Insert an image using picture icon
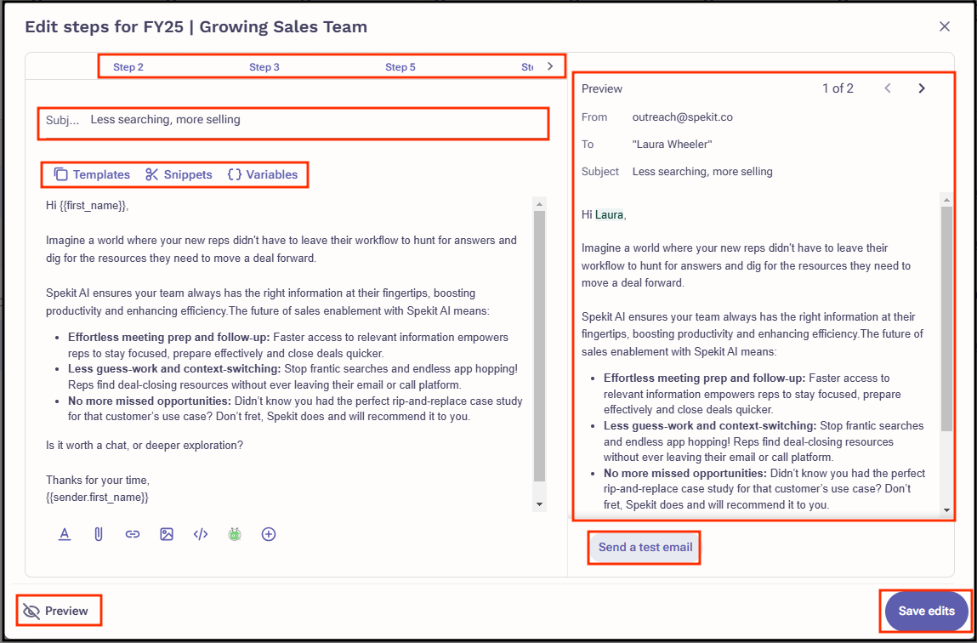Screen dimensions: 977x643 (x=167, y=534)
